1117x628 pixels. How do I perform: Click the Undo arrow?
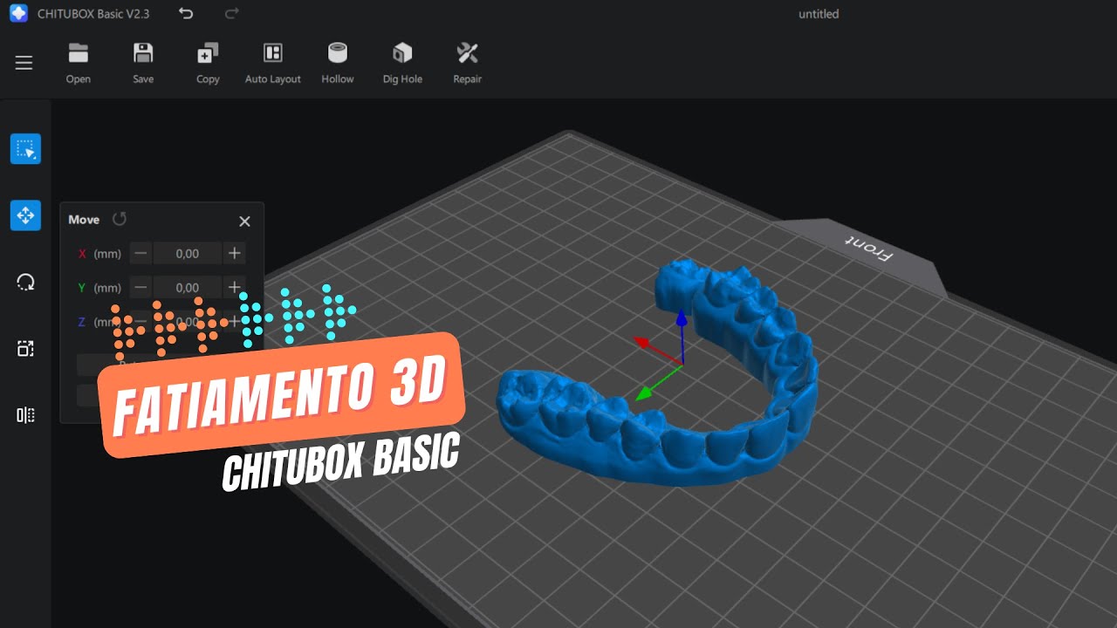pyautogui.click(x=186, y=13)
